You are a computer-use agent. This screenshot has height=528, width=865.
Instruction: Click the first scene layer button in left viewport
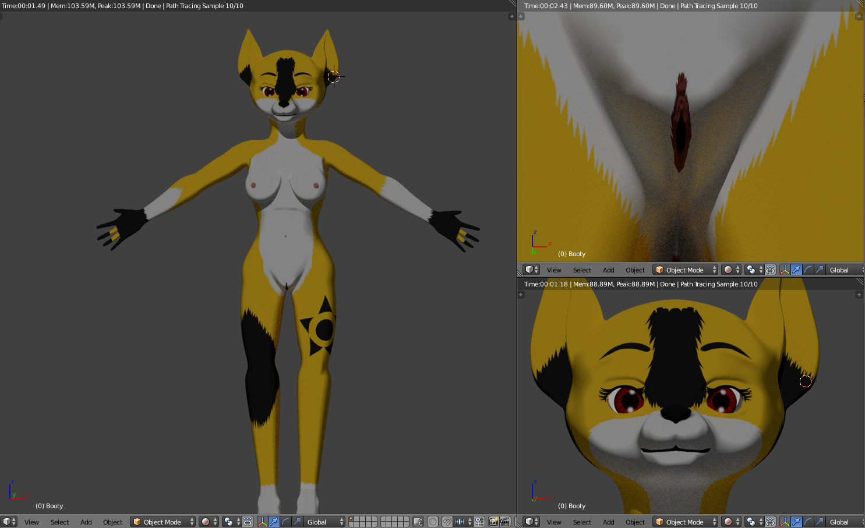[x=352, y=519]
